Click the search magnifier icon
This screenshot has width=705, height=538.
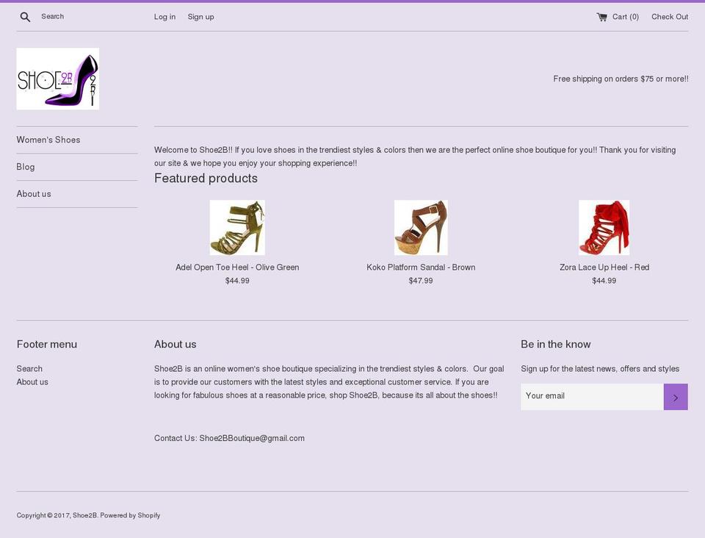[25, 16]
